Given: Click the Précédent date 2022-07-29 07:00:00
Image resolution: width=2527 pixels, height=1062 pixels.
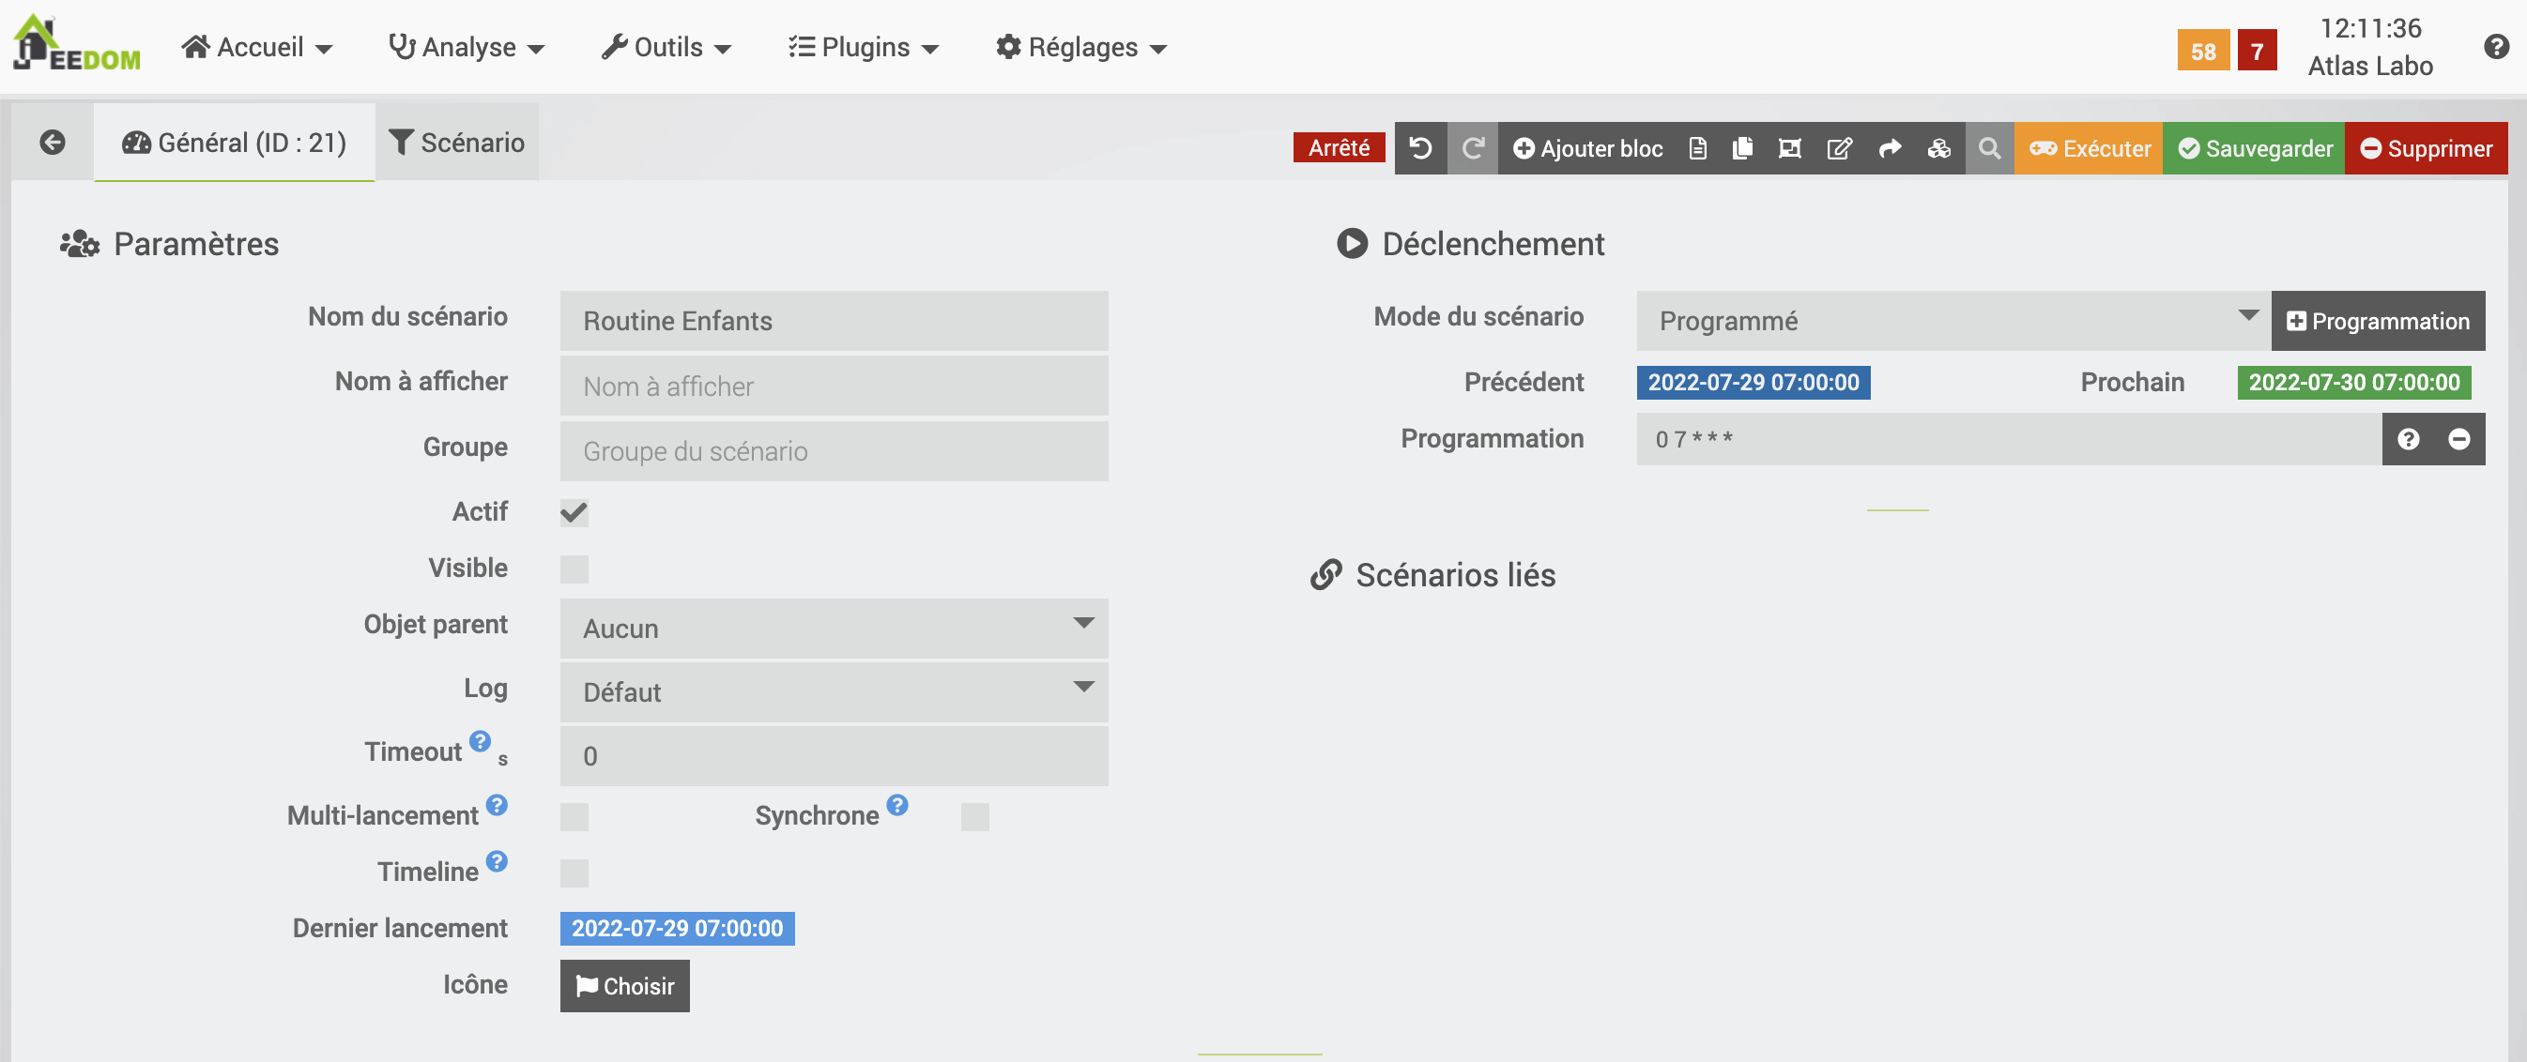Looking at the screenshot, I should [x=1753, y=383].
